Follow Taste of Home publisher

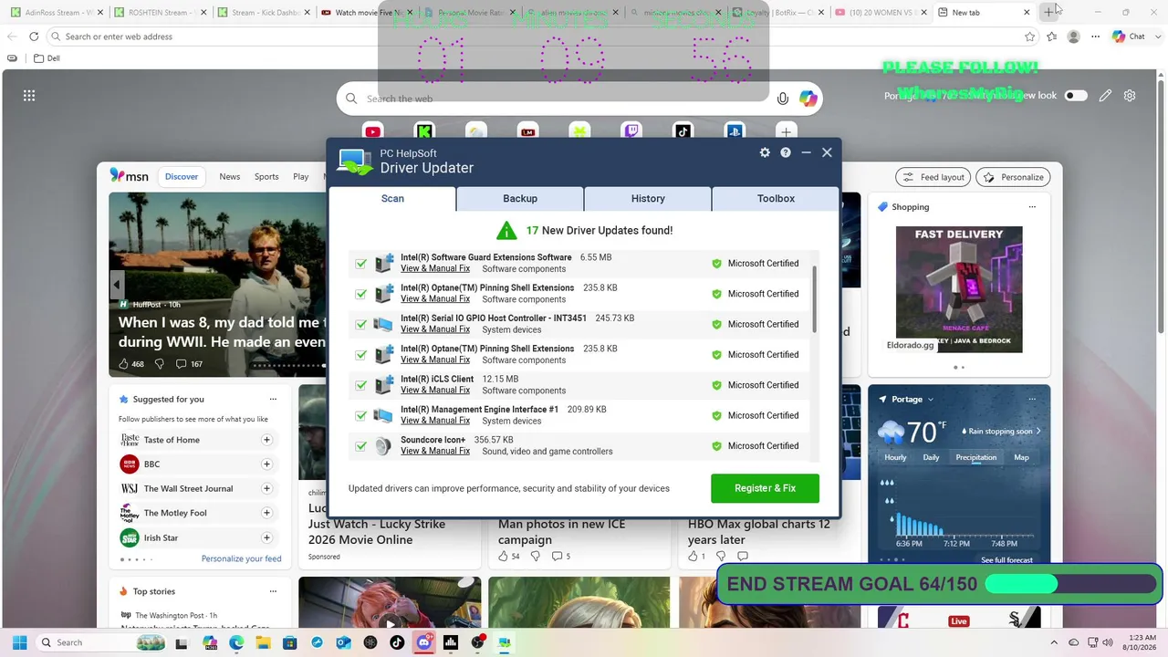click(267, 440)
